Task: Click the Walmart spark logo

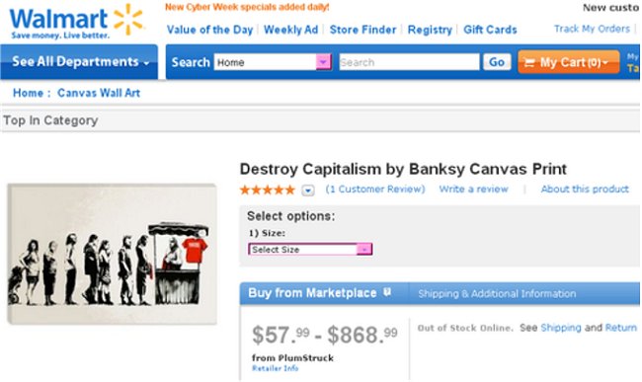Action: pyautogui.click(x=128, y=19)
